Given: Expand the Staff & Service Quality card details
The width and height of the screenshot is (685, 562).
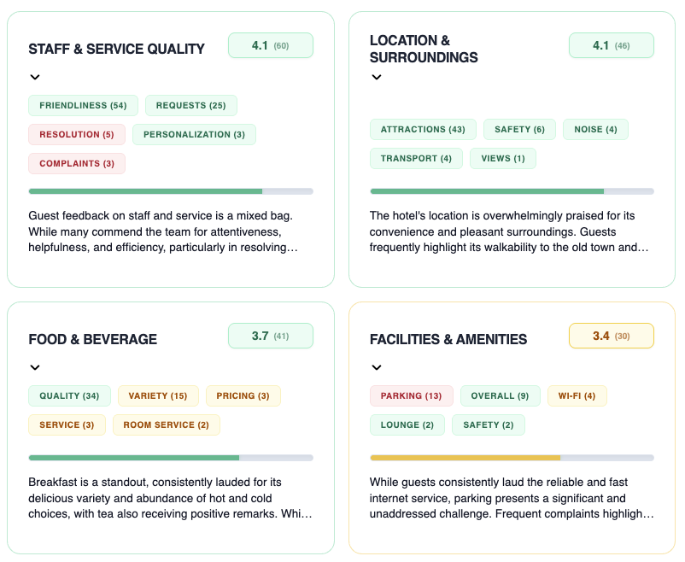Looking at the screenshot, I should point(35,77).
